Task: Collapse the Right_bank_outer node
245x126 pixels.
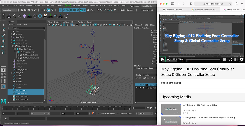Action: 15,49
